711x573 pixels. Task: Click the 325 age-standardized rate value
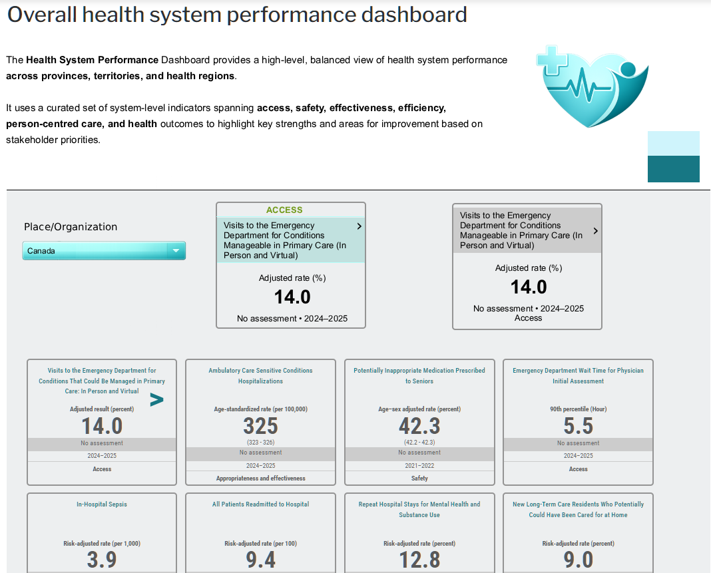(x=260, y=426)
